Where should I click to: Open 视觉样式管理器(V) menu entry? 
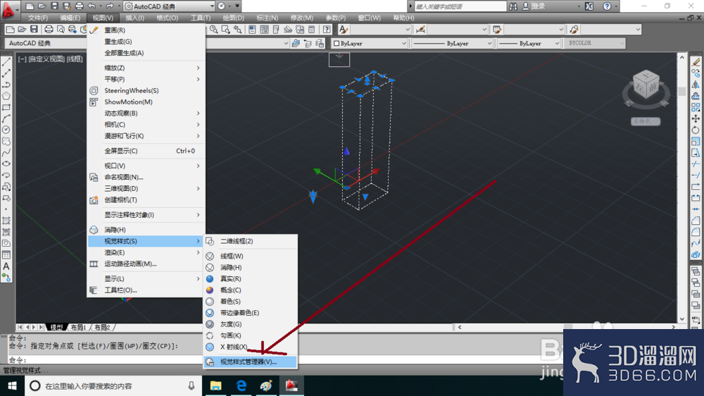coord(250,362)
